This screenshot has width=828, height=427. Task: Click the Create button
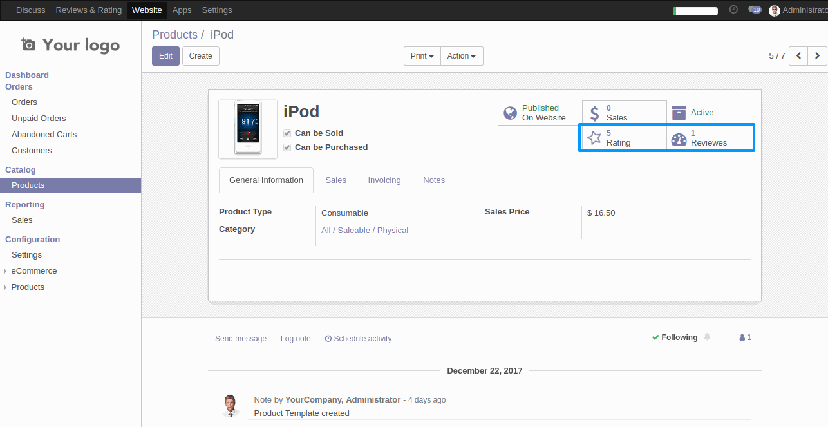coord(201,56)
